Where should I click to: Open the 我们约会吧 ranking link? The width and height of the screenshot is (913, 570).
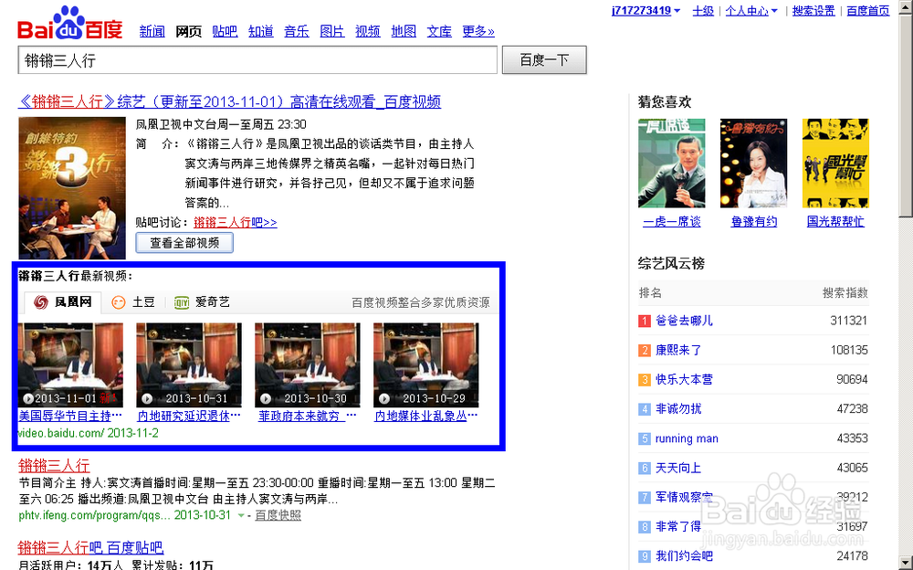(684, 556)
